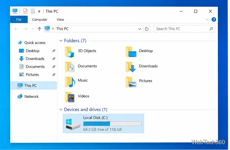This screenshot has height=150, width=230.
Task: Open the File menu
Action: 19,19
